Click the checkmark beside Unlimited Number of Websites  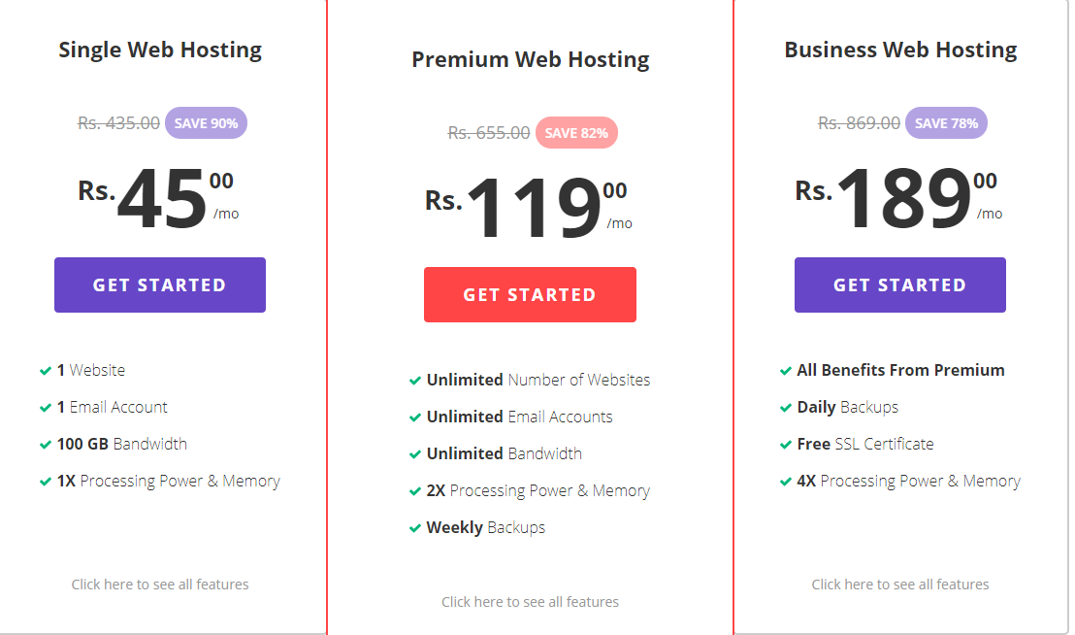point(415,381)
